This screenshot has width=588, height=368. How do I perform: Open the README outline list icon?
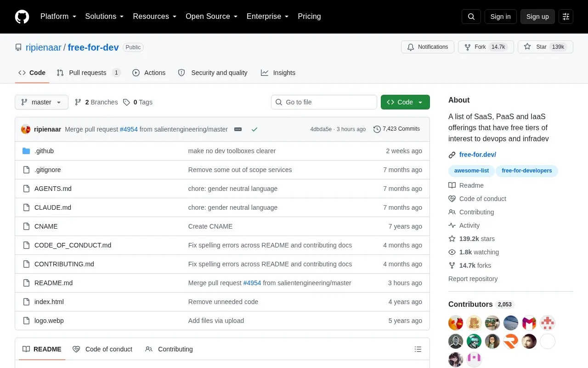(x=418, y=349)
